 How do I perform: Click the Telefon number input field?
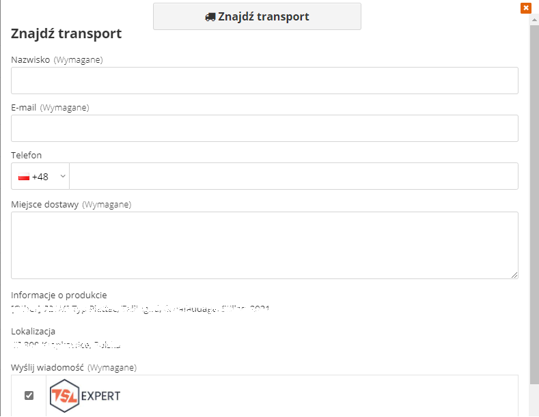click(x=294, y=176)
